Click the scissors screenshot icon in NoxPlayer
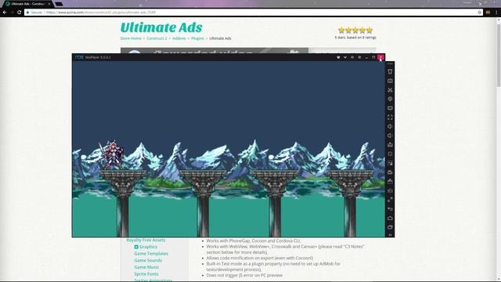Screen dimensions: 501x282 coord(390,90)
